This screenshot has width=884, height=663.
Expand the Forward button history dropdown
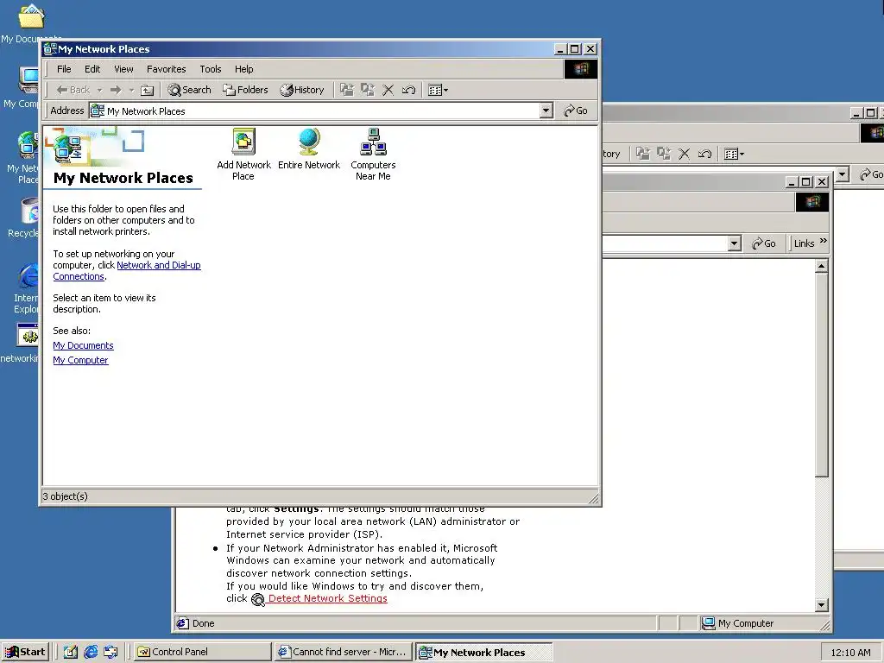coord(131,90)
